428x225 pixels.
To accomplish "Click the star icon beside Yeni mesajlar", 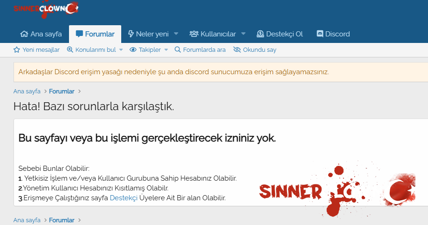I will pos(17,50).
